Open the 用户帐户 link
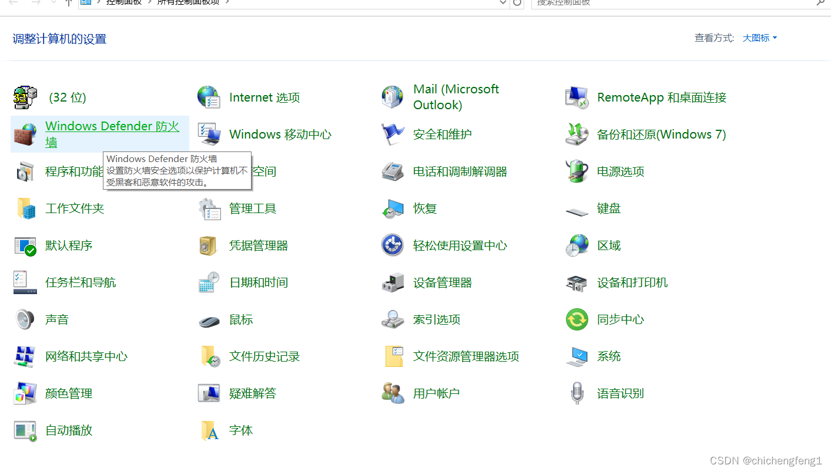 436,393
